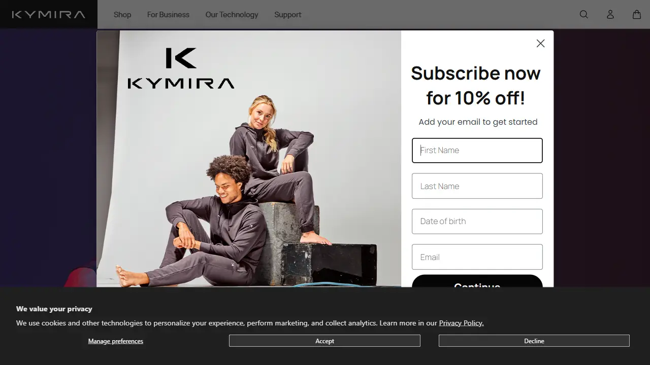Viewport: 650px width, 365px height.
Task: Open the Shop menu
Action: click(122, 14)
